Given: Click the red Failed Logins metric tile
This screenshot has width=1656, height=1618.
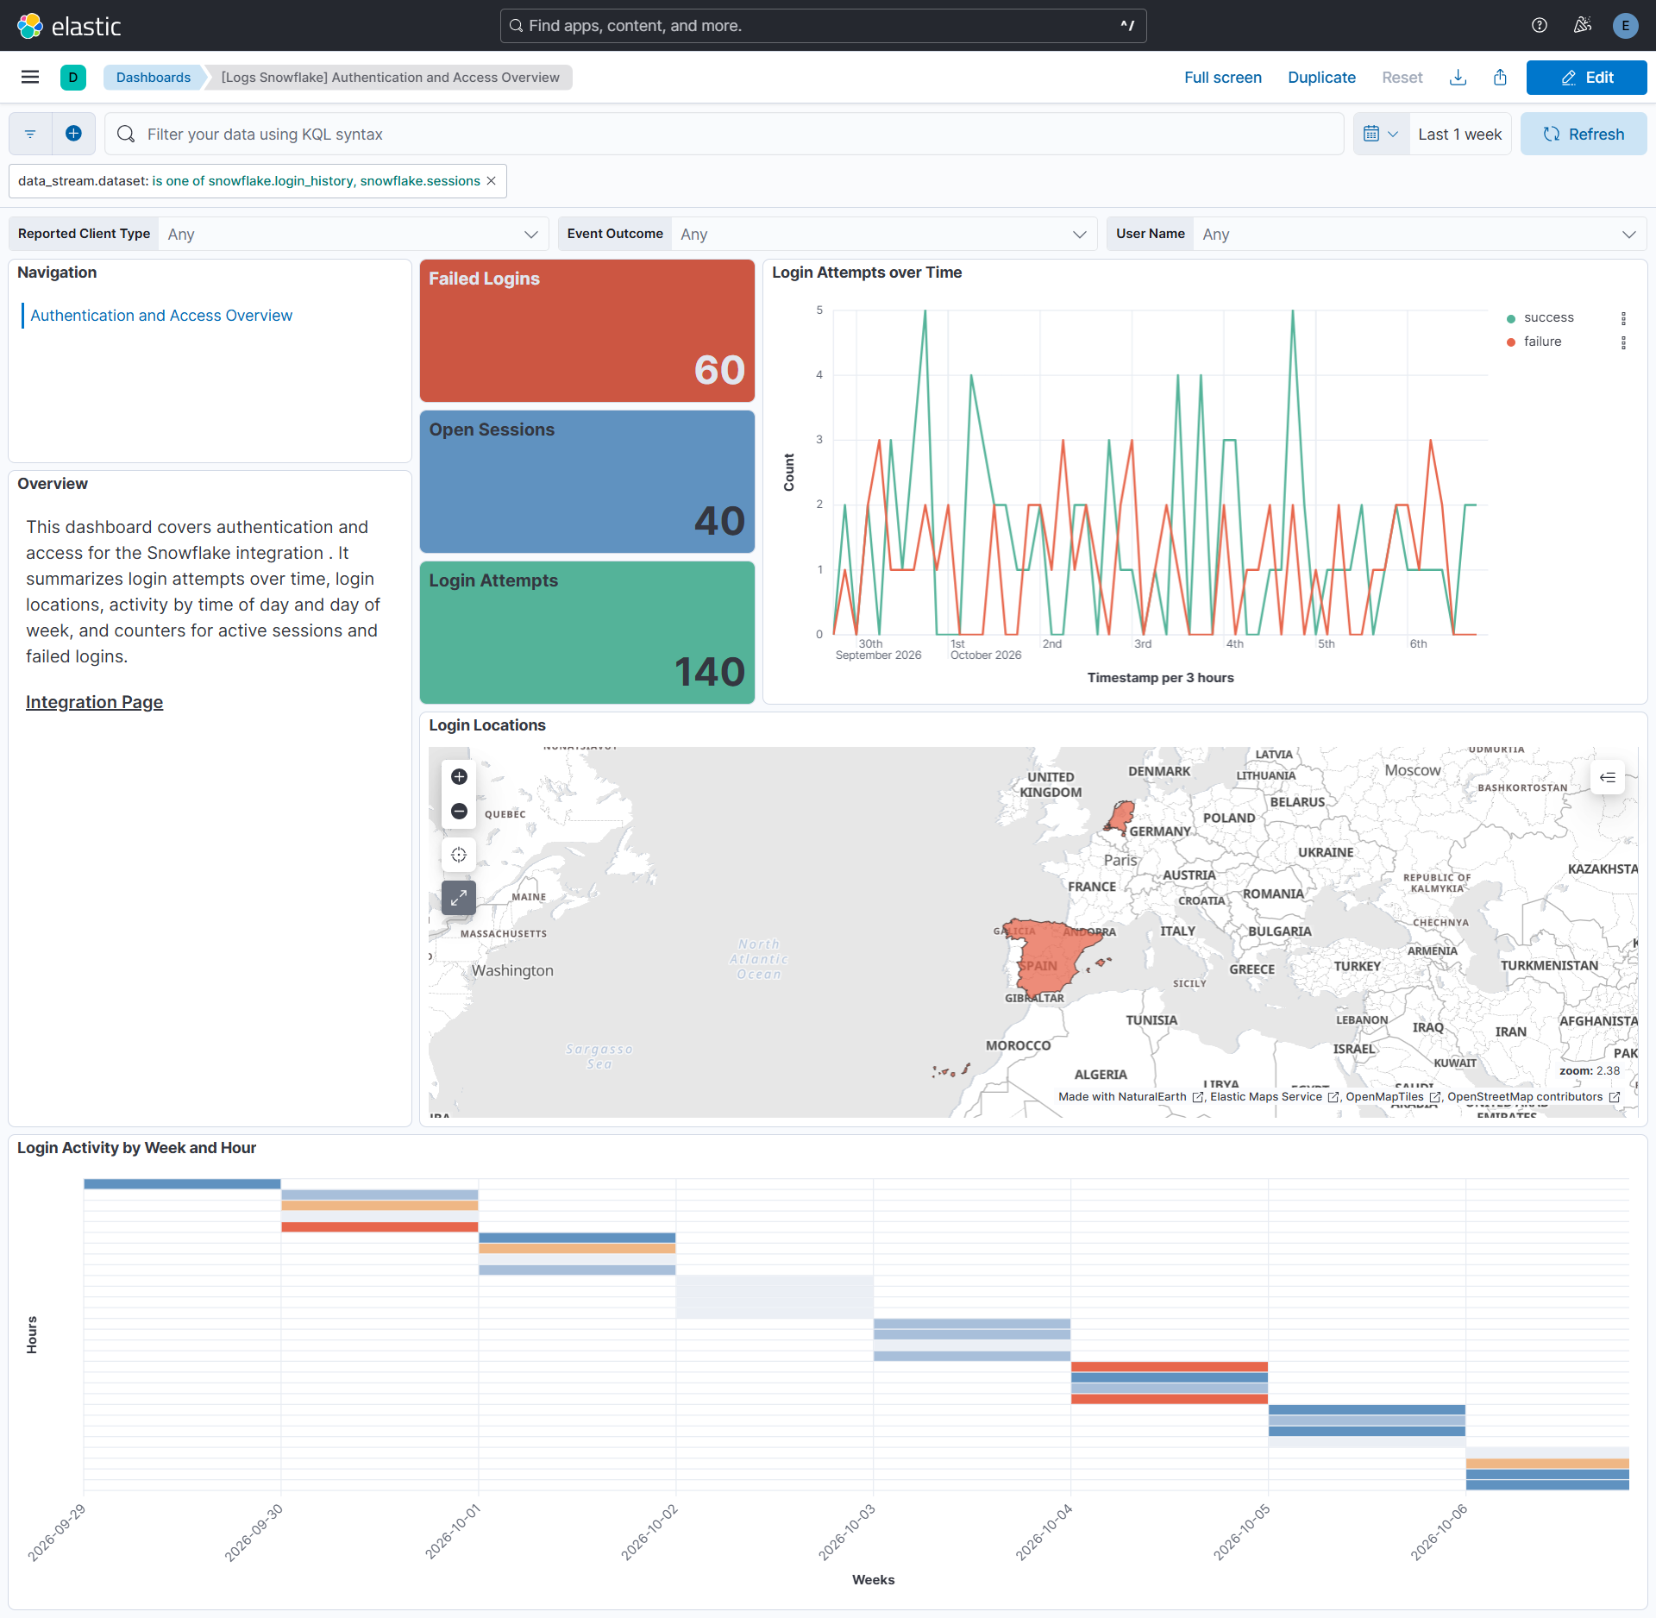Looking at the screenshot, I should 587,331.
